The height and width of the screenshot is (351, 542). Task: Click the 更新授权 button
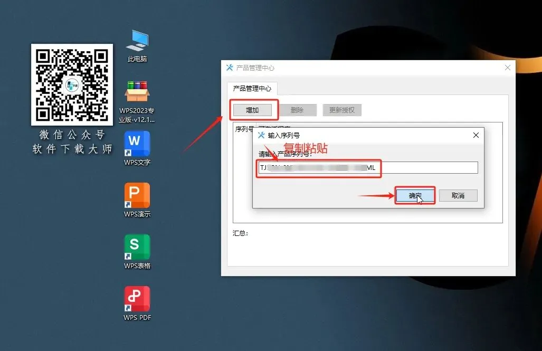point(342,110)
